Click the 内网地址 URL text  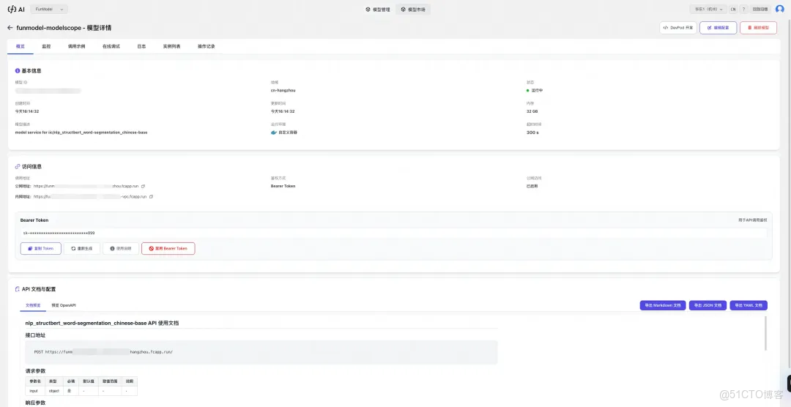tap(90, 197)
